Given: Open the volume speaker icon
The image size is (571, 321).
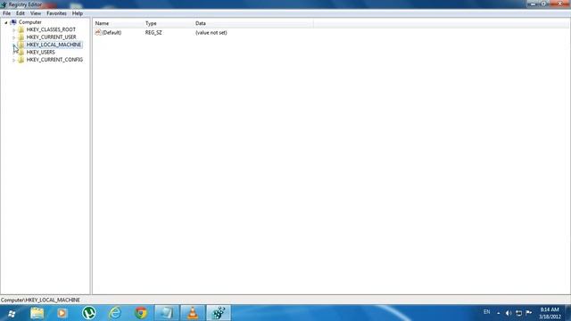Looking at the screenshot, I should point(509,313).
